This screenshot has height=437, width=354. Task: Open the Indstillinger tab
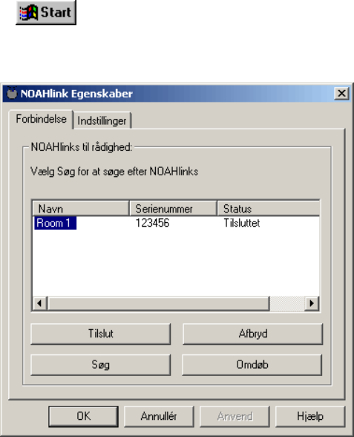click(x=102, y=121)
